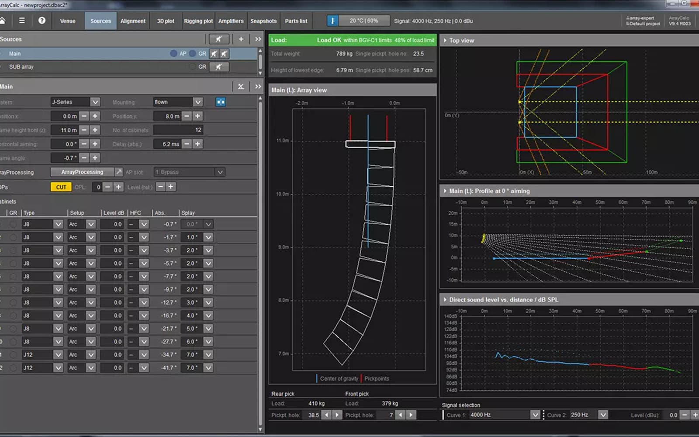The image size is (699, 437).
Task: Open the J-Series system dropdown
Action: tap(96, 102)
